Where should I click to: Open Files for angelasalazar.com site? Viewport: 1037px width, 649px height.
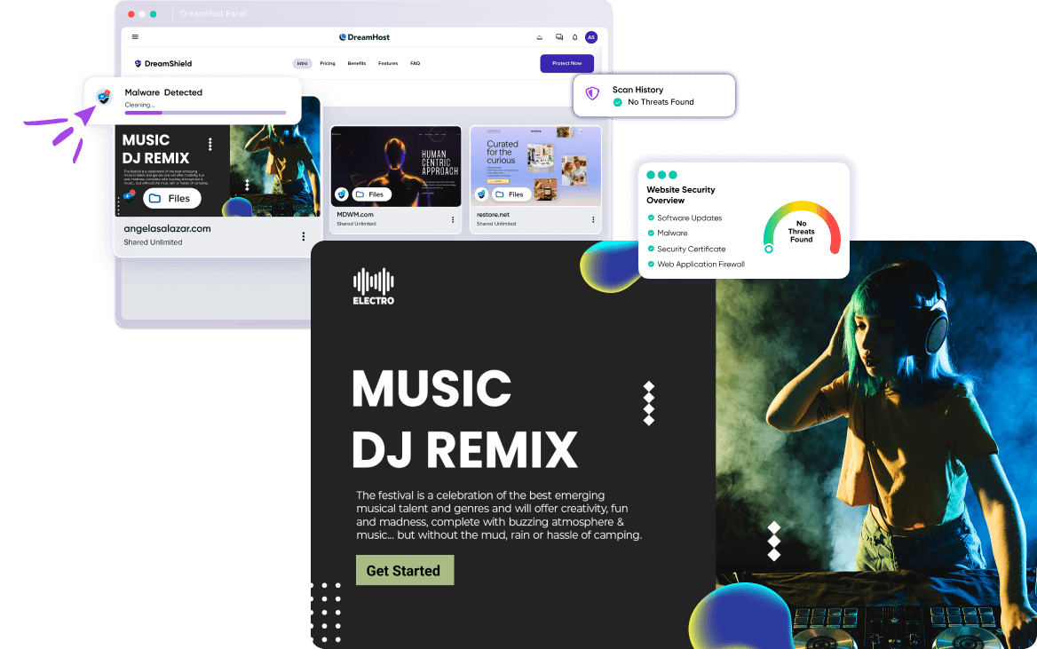tap(172, 199)
